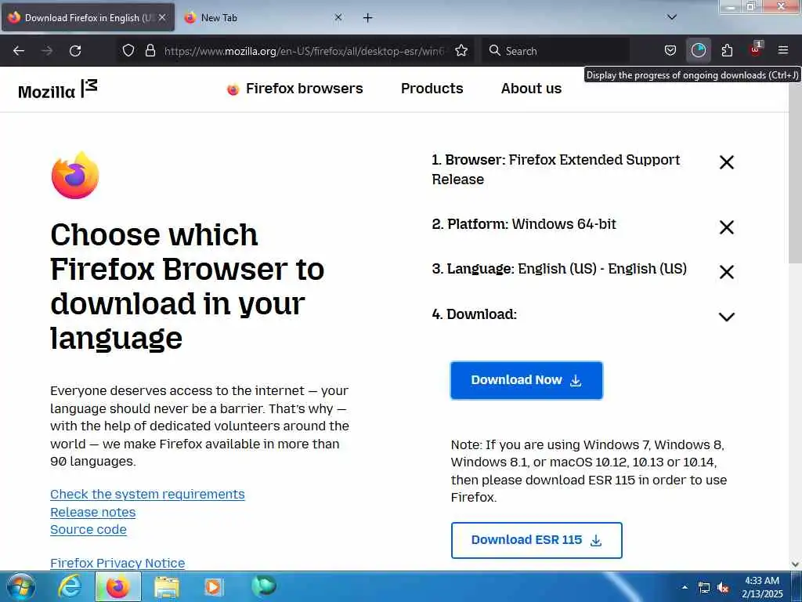Open the taskbar clock and date

(762, 587)
